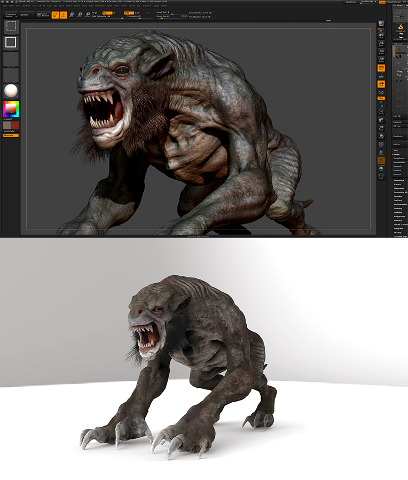Click the BPR render icon
This screenshot has height=480, width=408.
point(381,24)
